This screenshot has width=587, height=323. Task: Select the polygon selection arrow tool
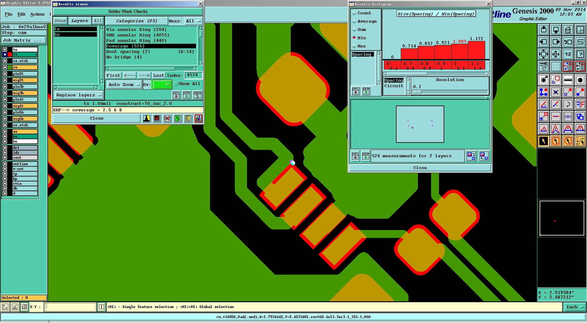tap(568, 141)
